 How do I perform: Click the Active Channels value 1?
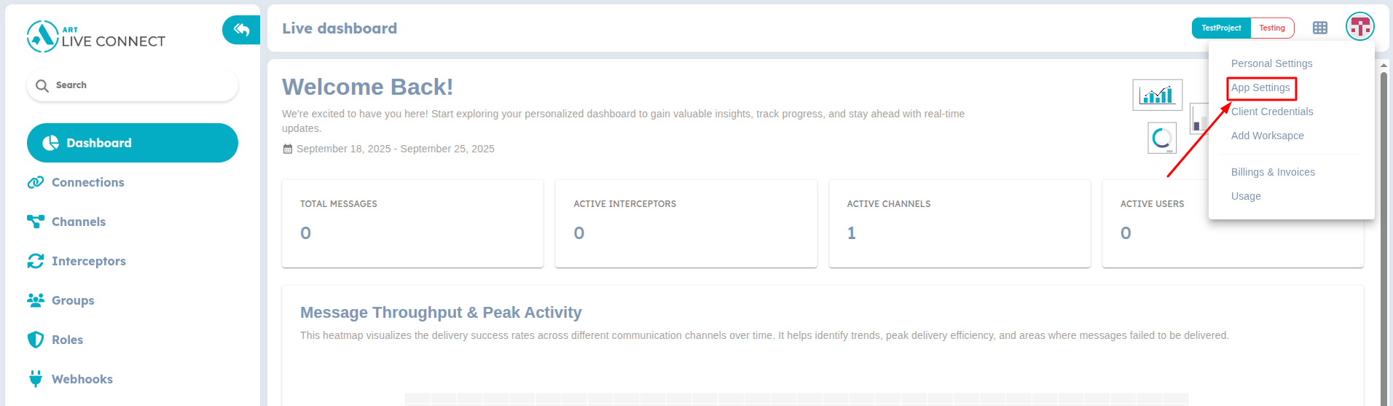(x=851, y=233)
